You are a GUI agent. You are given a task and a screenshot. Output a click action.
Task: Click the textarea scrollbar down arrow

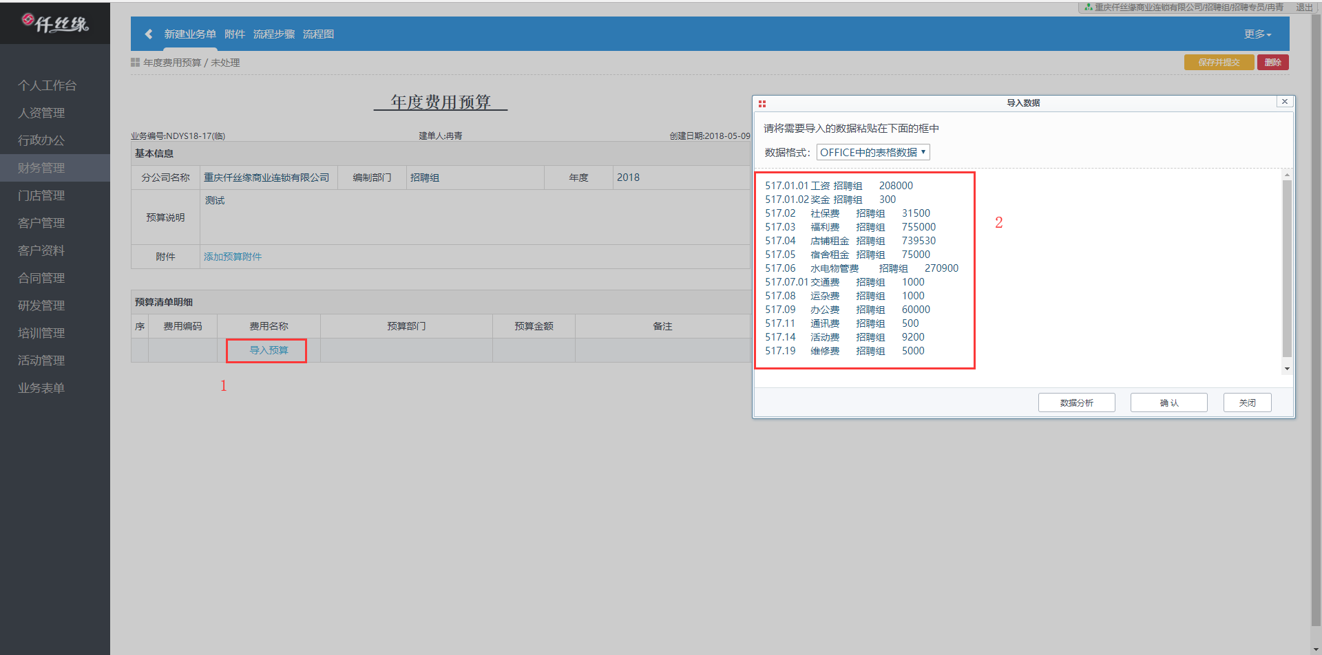[x=1287, y=369]
